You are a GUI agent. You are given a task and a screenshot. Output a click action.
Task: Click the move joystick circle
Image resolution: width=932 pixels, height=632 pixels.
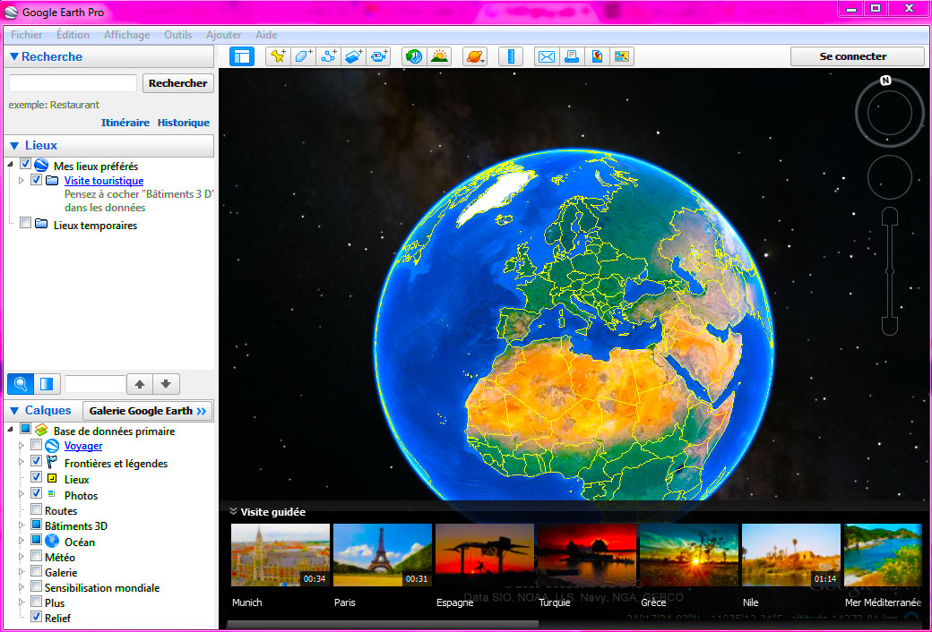pyautogui.click(x=890, y=177)
